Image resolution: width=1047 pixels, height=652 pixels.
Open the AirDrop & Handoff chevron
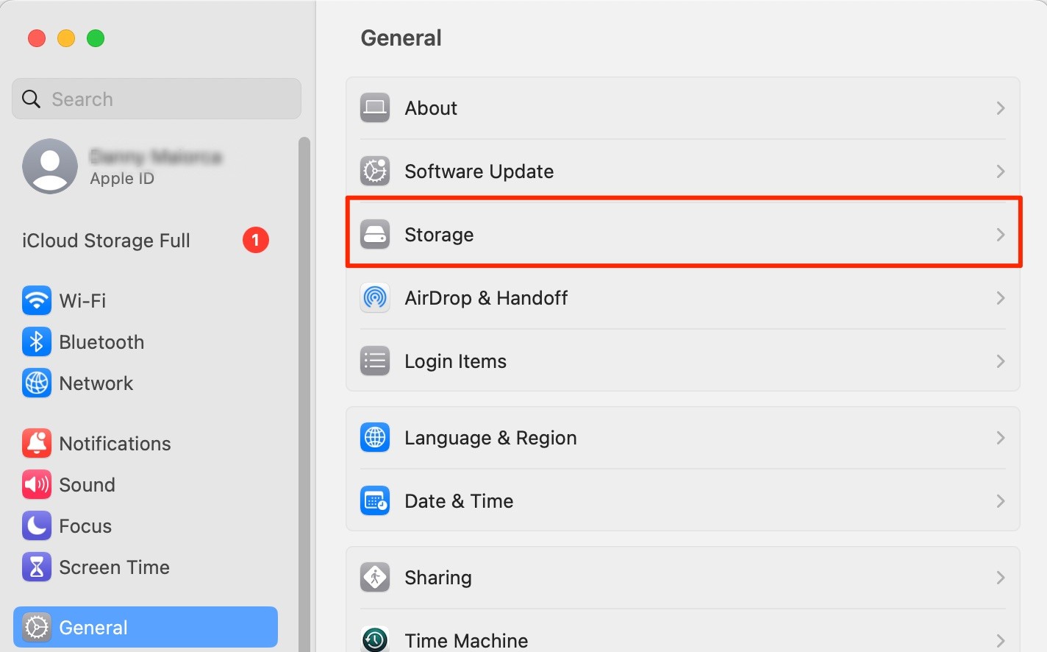[1001, 298]
